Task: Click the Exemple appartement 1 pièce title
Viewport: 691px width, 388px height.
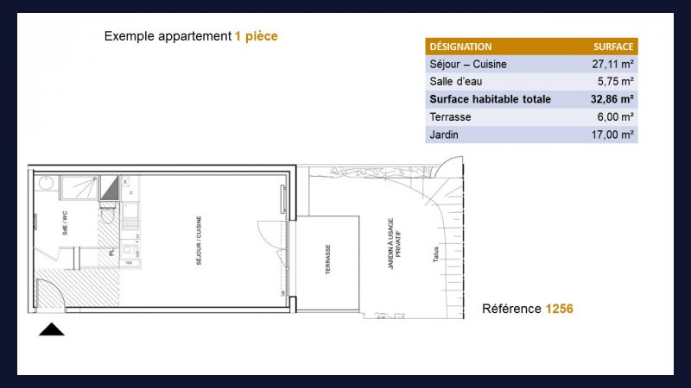Action: tap(191, 36)
